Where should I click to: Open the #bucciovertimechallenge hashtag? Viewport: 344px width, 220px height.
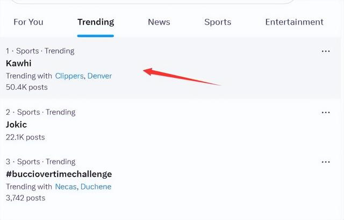59,174
